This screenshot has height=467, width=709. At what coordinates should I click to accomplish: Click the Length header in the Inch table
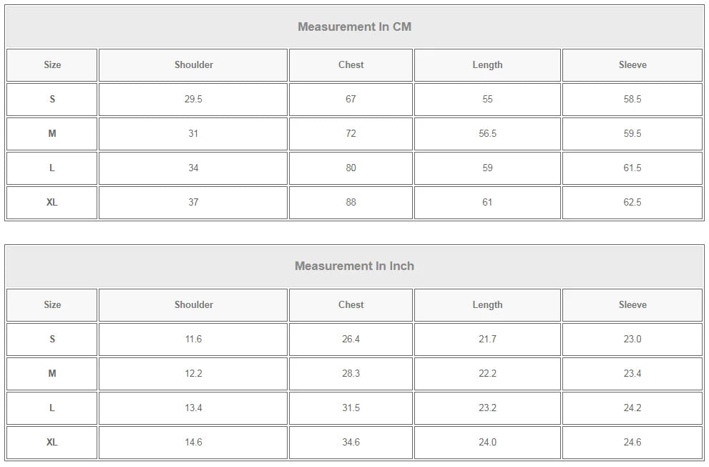click(x=487, y=305)
